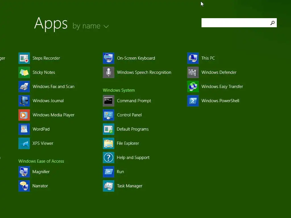Image resolution: width=291 pixels, height=218 pixels.
Task: Open WordPad using its icon
Action: coord(24,129)
